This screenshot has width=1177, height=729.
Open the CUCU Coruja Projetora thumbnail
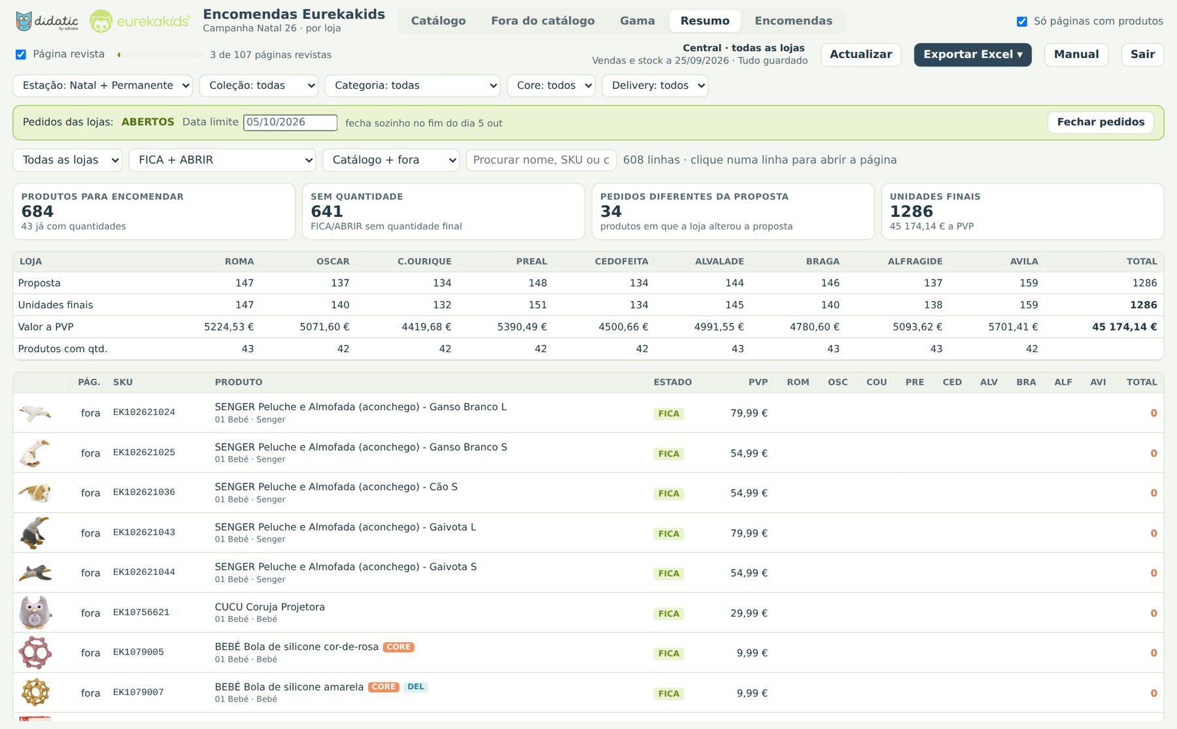35,613
